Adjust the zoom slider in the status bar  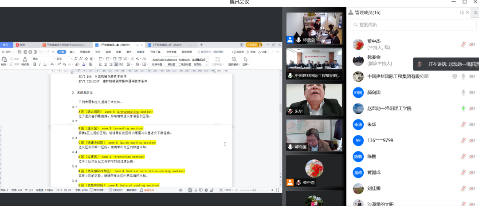(255, 190)
